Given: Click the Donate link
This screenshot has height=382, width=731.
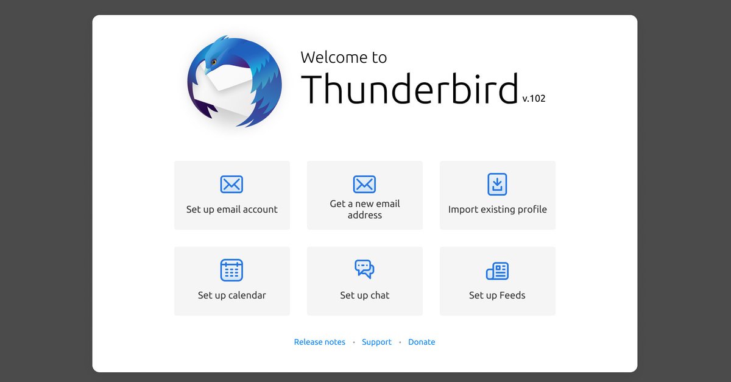Looking at the screenshot, I should 422,342.
